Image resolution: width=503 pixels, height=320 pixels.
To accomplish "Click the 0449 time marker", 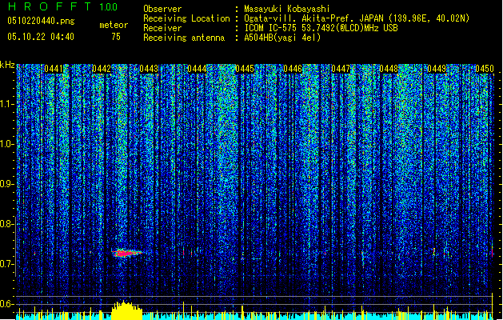I will (x=437, y=69).
